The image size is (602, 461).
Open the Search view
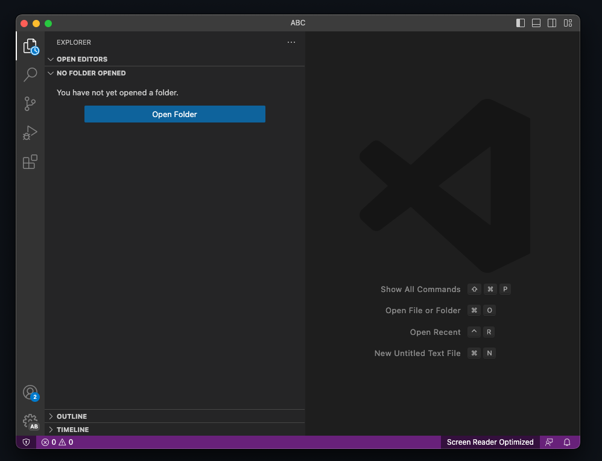tap(30, 75)
